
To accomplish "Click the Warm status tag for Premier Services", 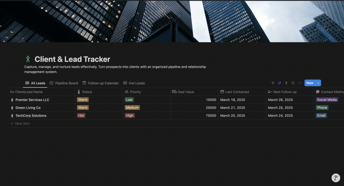I will coord(83,100).
